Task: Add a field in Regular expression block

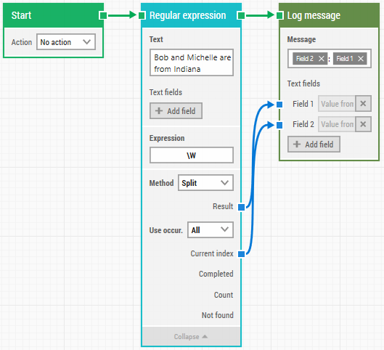Action: click(x=176, y=111)
